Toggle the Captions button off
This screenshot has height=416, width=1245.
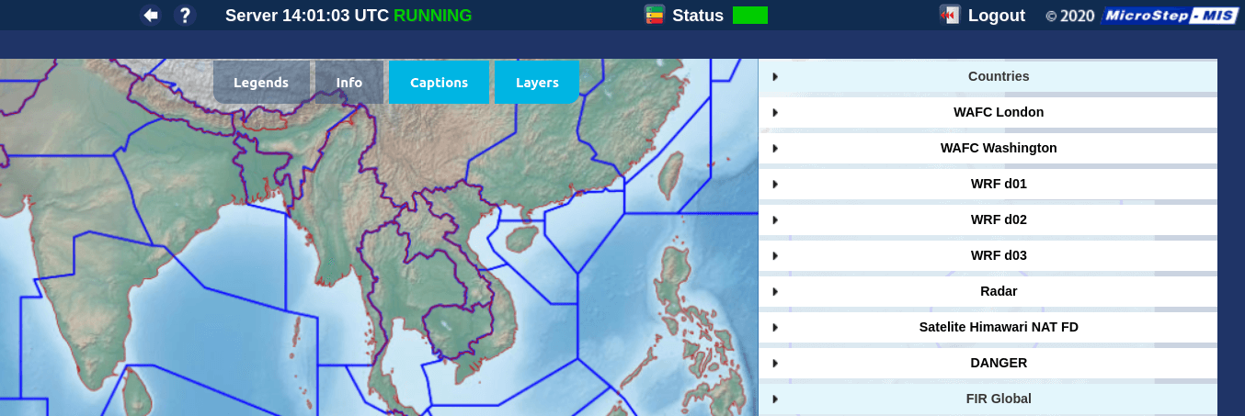[439, 83]
